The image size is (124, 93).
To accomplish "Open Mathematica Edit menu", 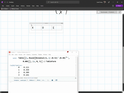I will [13, 55].
